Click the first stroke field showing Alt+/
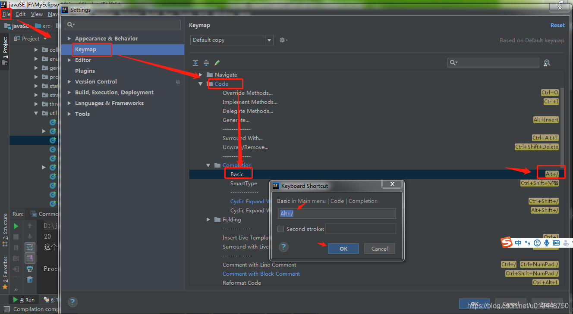573x314 pixels. click(337, 214)
